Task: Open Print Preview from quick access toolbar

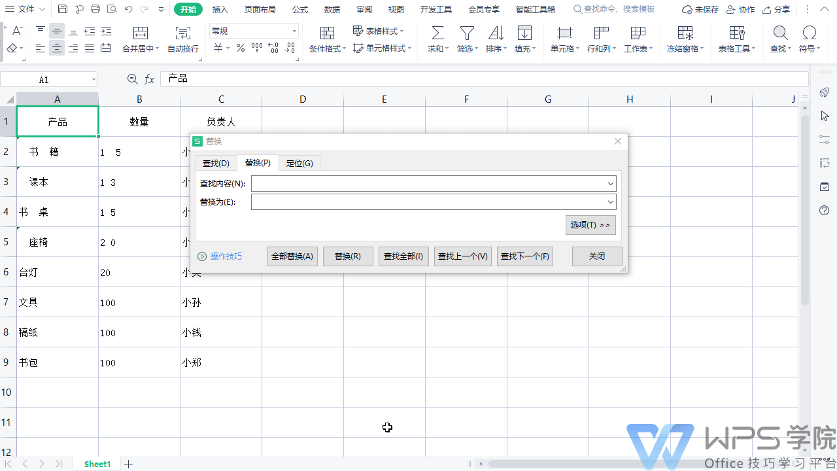Action: click(112, 9)
